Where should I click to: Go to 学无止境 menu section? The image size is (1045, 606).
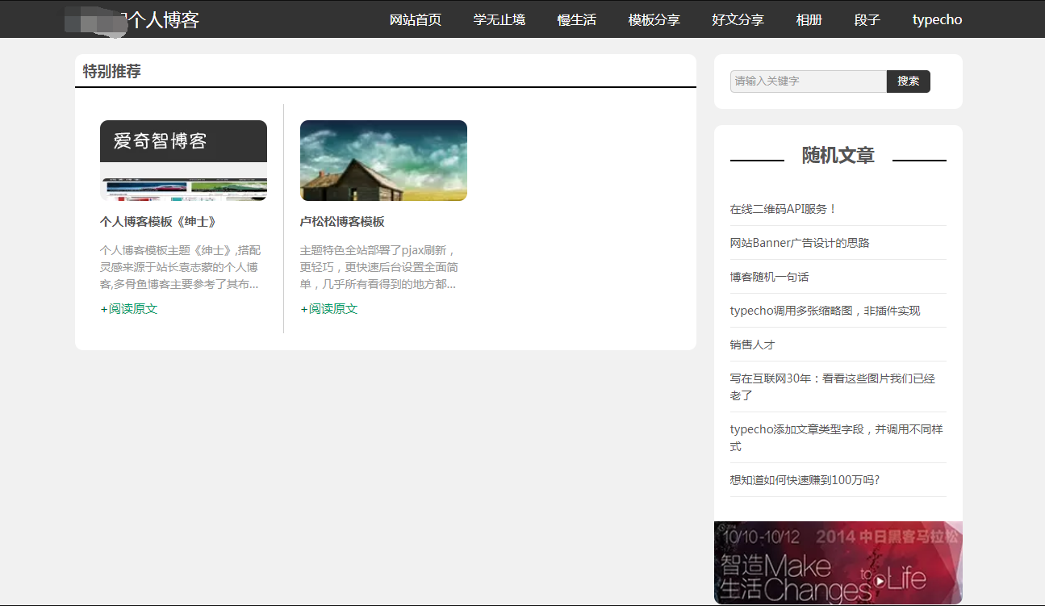tap(499, 20)
